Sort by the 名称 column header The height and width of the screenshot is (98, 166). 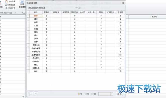(36, 12)
